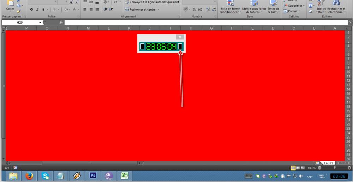The height and width of the screenshot is (182, 353).
Task: Click Renvoyer à la ligne automatiquement
Action: pos(152,2)
